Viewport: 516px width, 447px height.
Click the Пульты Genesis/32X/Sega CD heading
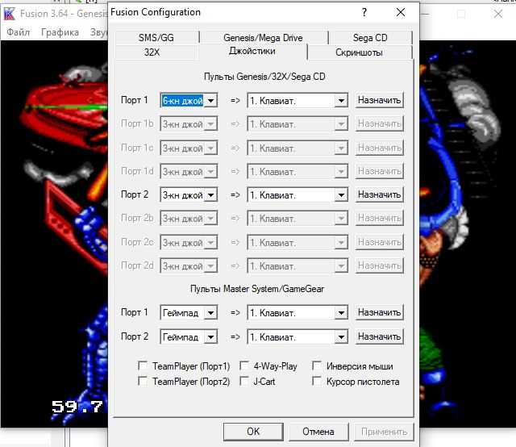[264, 77]
